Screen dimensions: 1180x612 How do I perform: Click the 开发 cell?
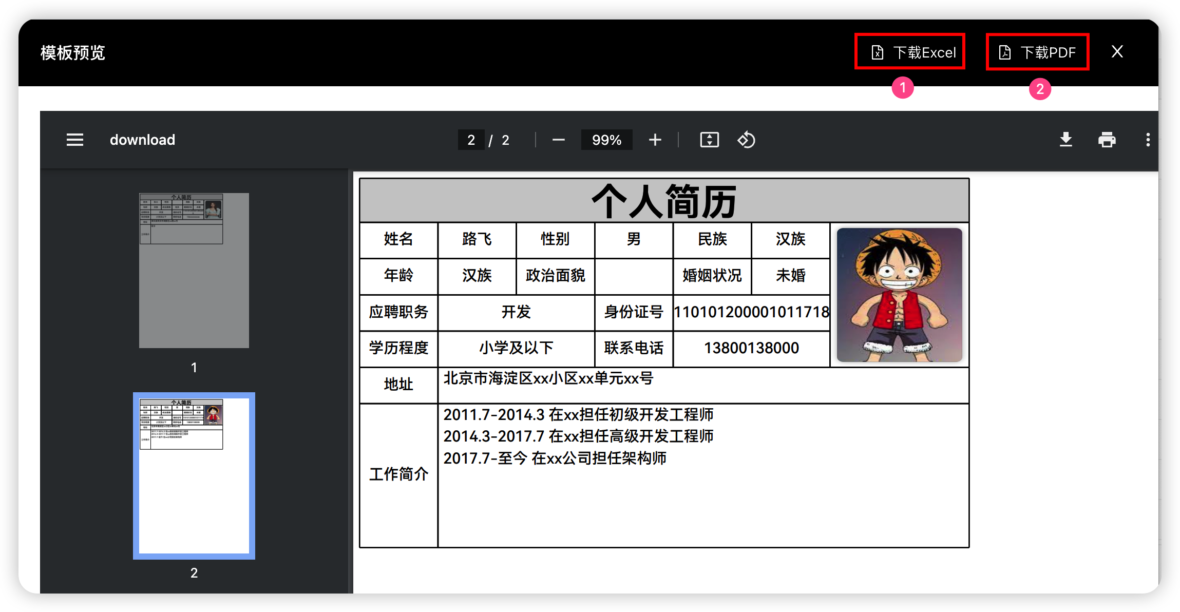coord(516,312)
